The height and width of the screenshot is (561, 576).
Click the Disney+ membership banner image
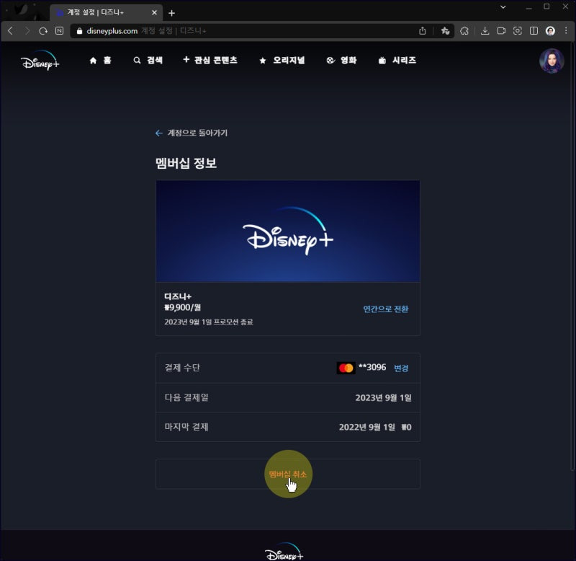pos(287,231)
